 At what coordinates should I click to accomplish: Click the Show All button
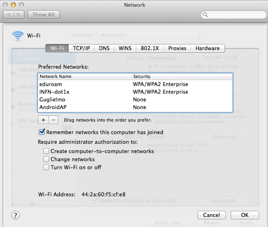[x=43, y=15]
